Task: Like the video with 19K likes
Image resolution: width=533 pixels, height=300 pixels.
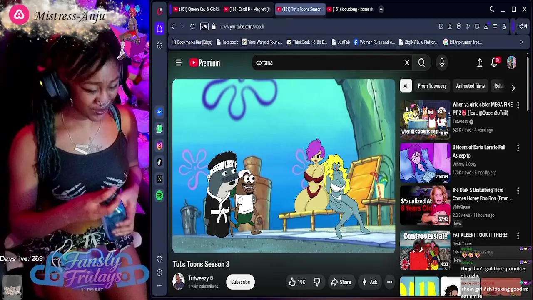Action: tap(297, 282)
